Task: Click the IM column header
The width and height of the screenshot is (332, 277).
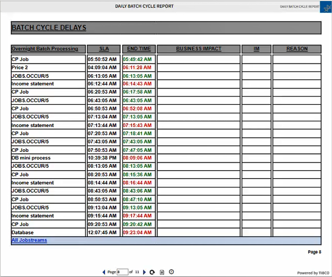Action: click(x=257, y=49)
